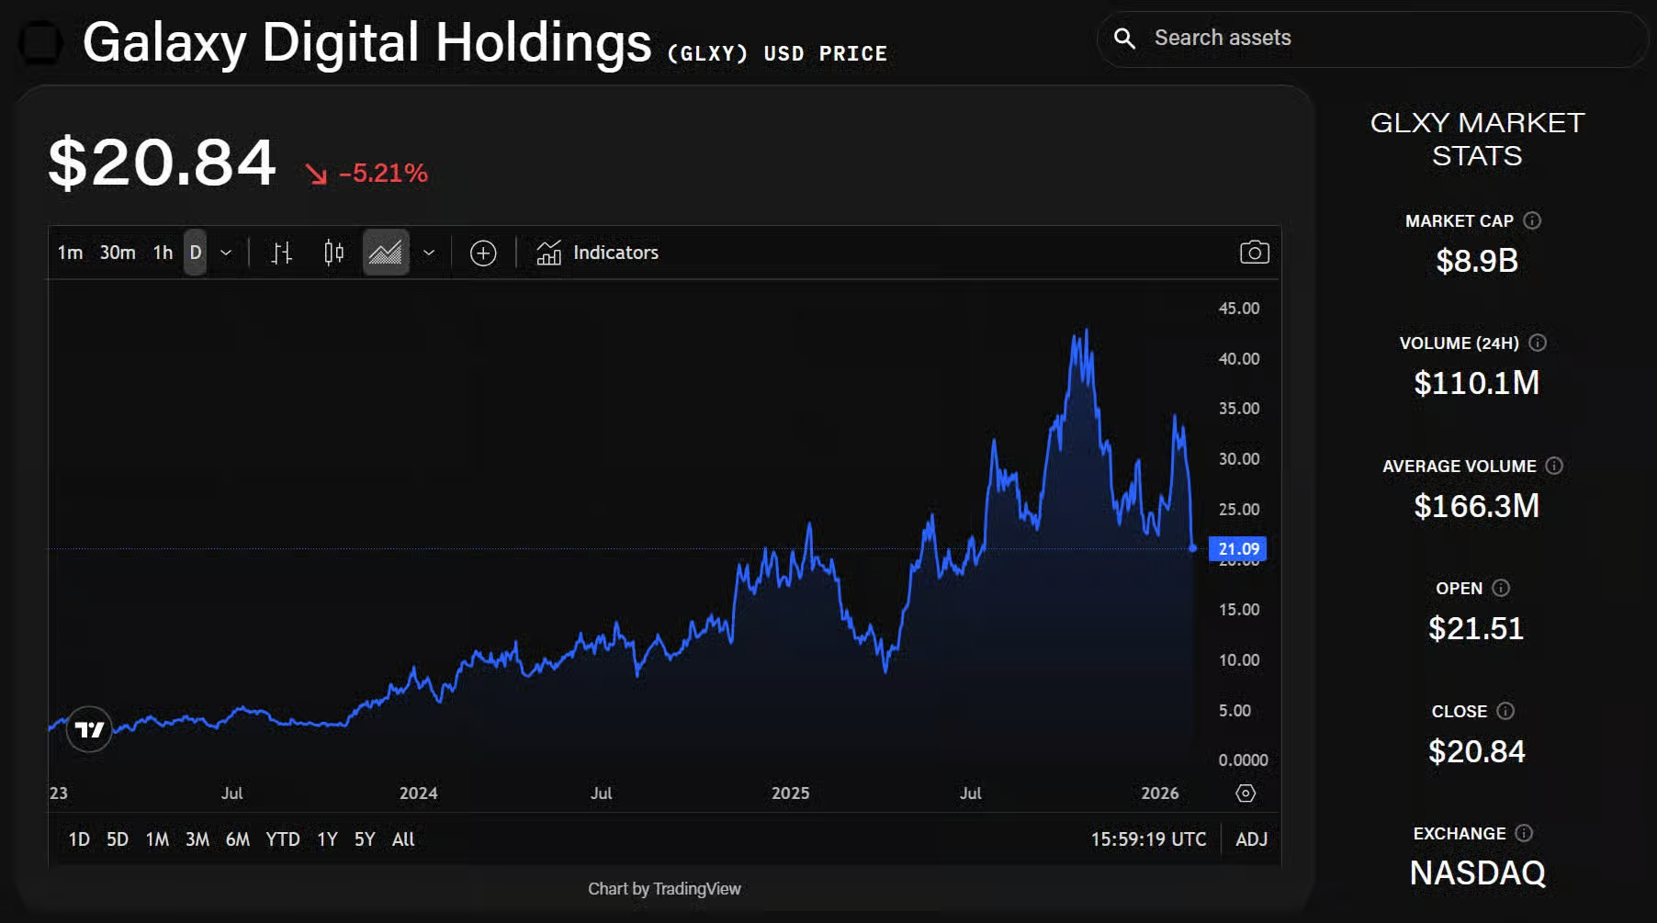Click the 21.09 price marker on the axis

pos(1238,548)
